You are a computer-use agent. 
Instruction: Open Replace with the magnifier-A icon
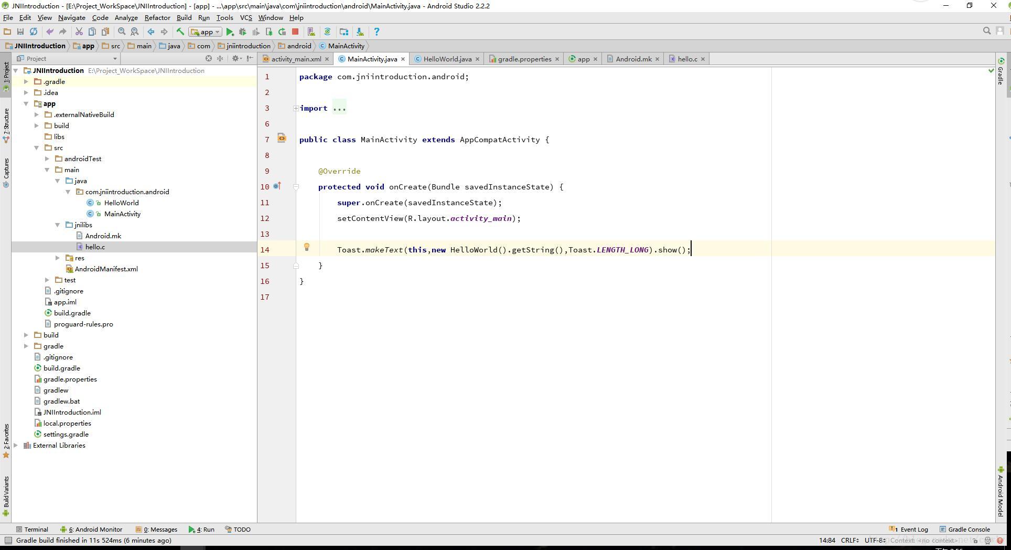[135, 32]
